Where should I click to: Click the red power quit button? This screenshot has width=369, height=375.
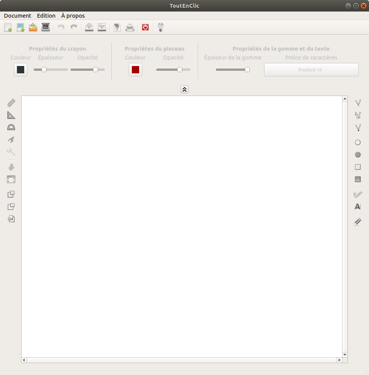click(x=145, y=27)
